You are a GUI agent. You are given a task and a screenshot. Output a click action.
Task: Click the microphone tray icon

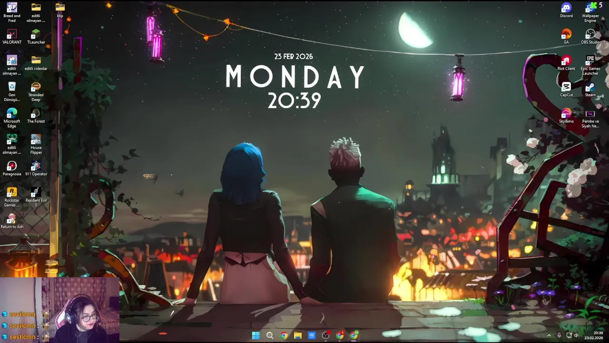tap(560, 335)
